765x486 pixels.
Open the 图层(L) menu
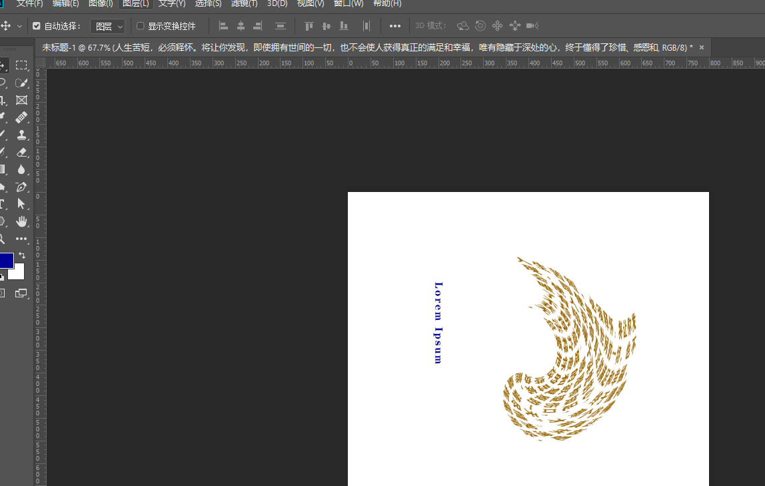click(x=136, y=4)
